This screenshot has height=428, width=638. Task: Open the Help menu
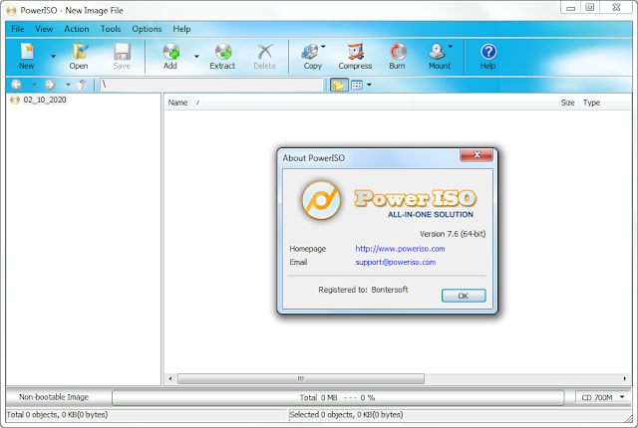click(181, 29)
